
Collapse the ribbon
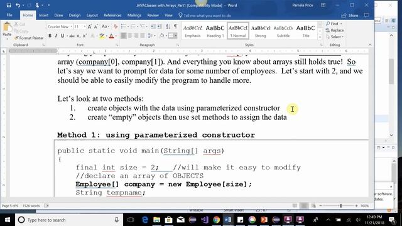[x=370, y=45]
